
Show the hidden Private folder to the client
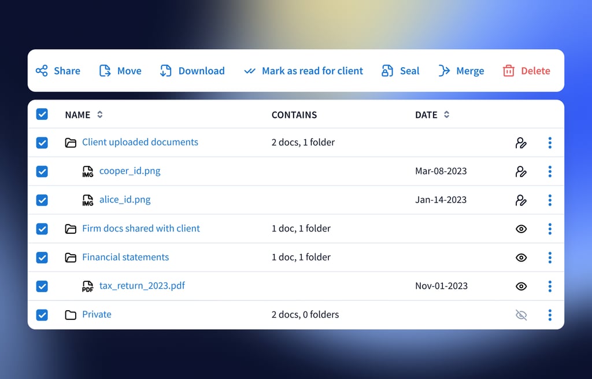(521, 315)
